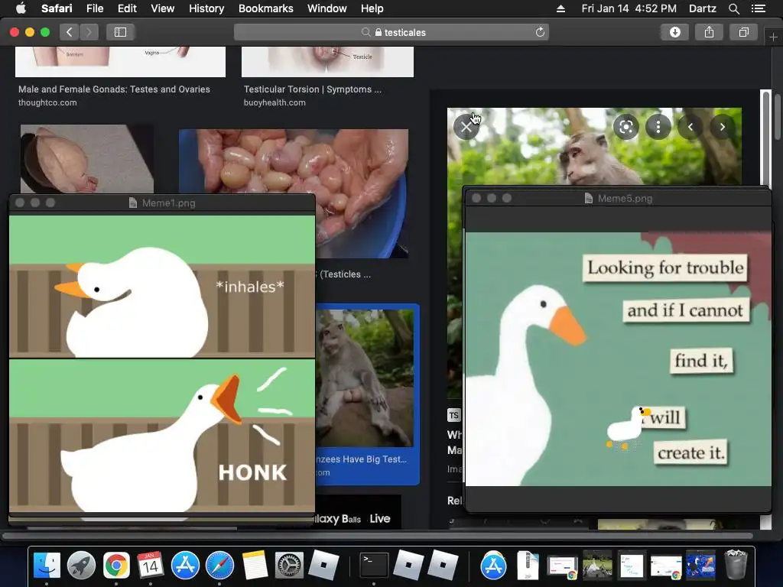Open the History menu
The width and height of the screenshot is (783, 587).
pos(206,8)
